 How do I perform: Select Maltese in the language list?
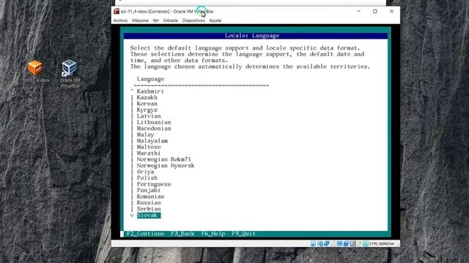(149, 147)
